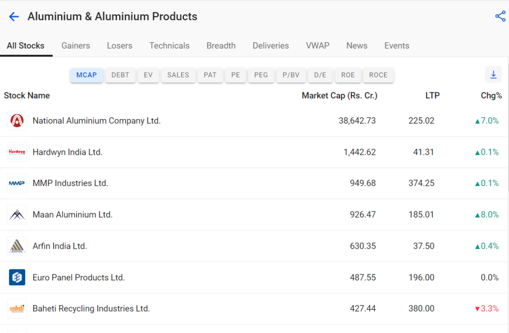Open Arfin India Ltd. stock

(60, 246)
